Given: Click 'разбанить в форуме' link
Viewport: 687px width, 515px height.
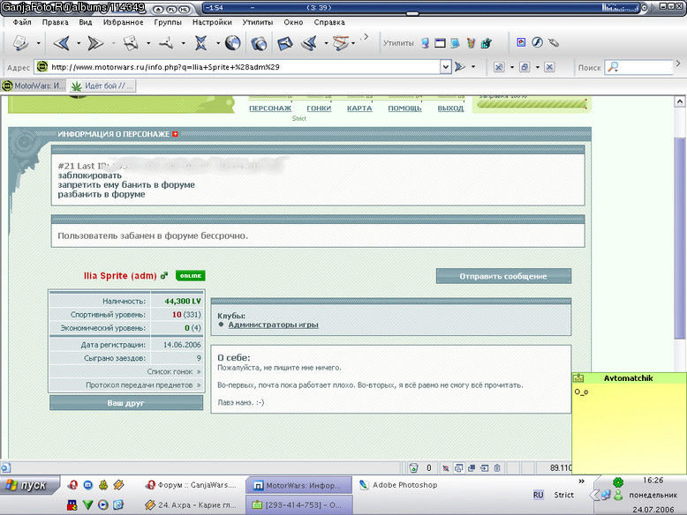Looking at the screenshot, I should [x=102, y=194].
